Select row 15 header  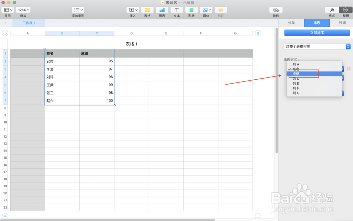pos(5,158)
